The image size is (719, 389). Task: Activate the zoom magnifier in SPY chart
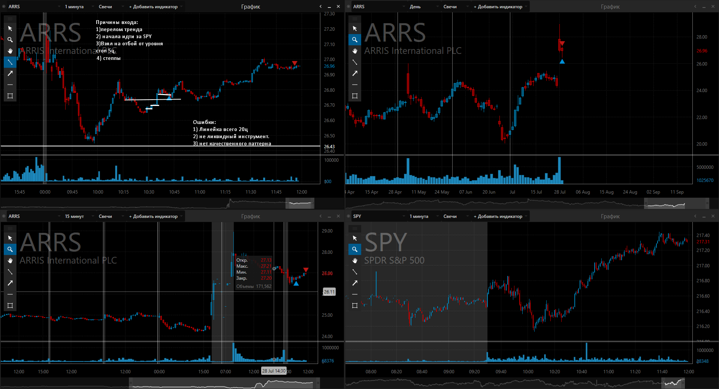[355, 249]
